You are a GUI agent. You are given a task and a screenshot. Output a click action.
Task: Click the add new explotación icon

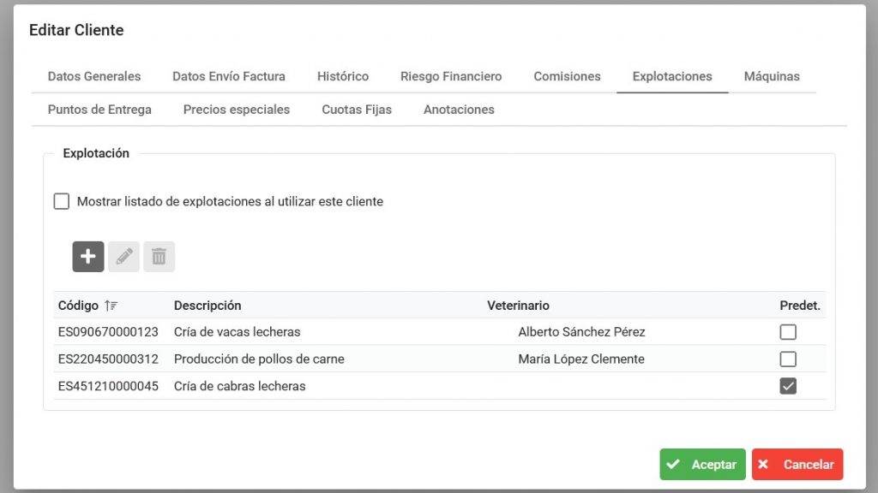87,256
